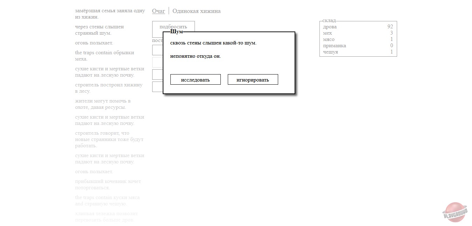Screen dimensions: 472x226
Task: Open the Одинокая хижина tab
Action: point(196,11)
